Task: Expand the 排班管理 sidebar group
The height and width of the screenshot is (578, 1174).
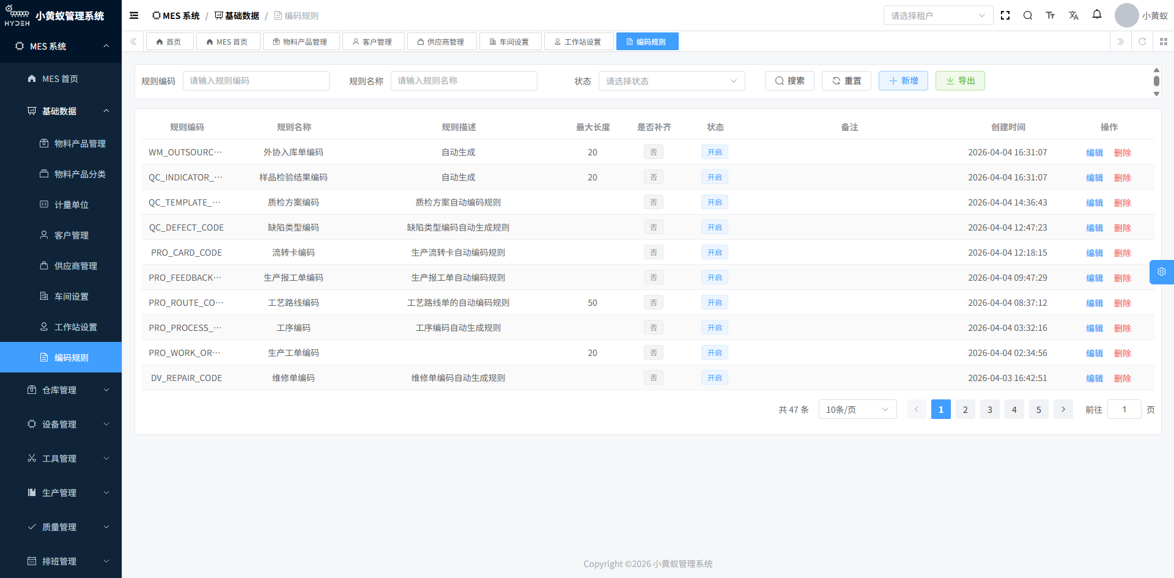Action: click(x=61, y=561)
